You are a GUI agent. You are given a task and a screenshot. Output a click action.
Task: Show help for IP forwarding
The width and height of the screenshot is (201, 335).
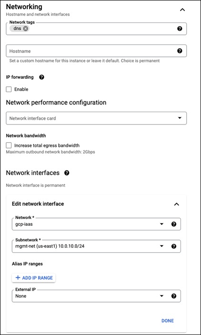42,77
